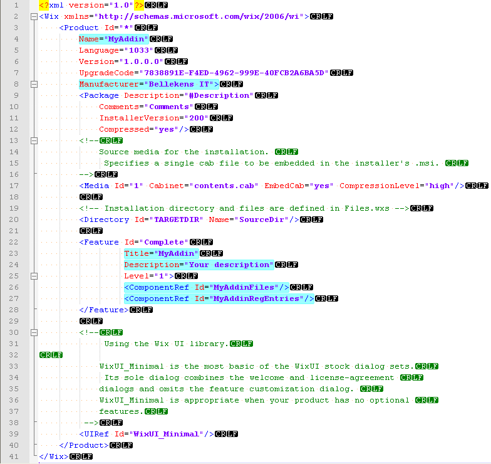This screenshot has height=464, width=491.
Task: Click the Name="MyAddin" value on line 4
Action: pyautogui.click(x=127, y=39)
